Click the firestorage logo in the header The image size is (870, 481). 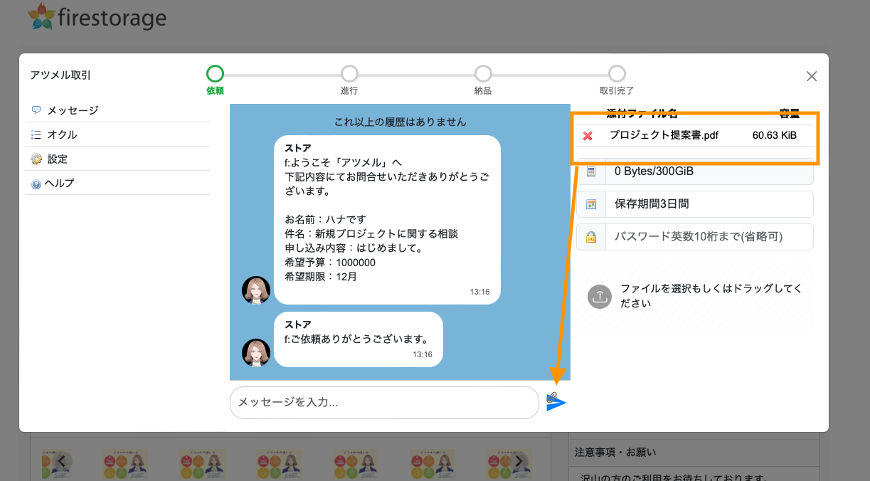click(97, 17)
